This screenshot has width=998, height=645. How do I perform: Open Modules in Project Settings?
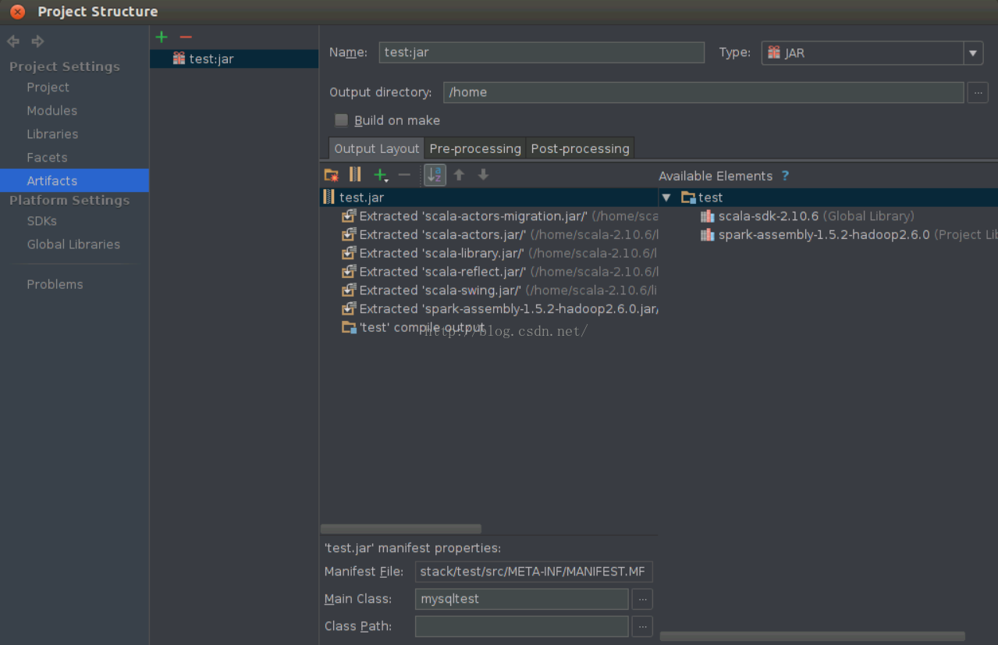[51, 111]
